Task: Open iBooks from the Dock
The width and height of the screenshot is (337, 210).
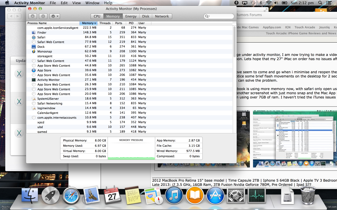Action: click(195, 196)
